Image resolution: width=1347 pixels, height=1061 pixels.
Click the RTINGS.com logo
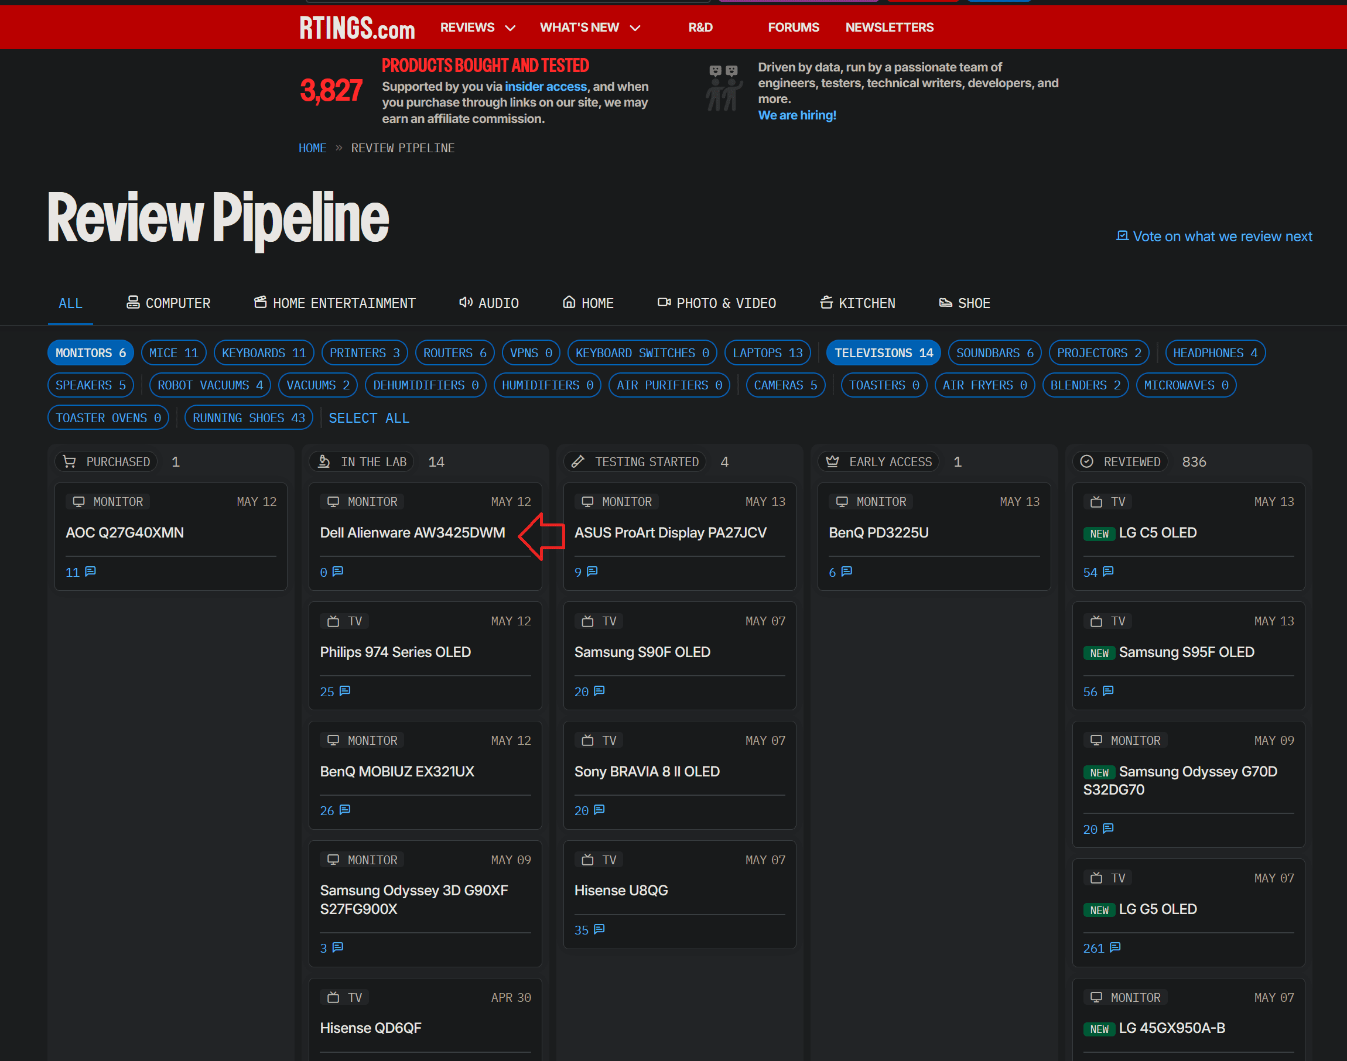pos(357,28)
